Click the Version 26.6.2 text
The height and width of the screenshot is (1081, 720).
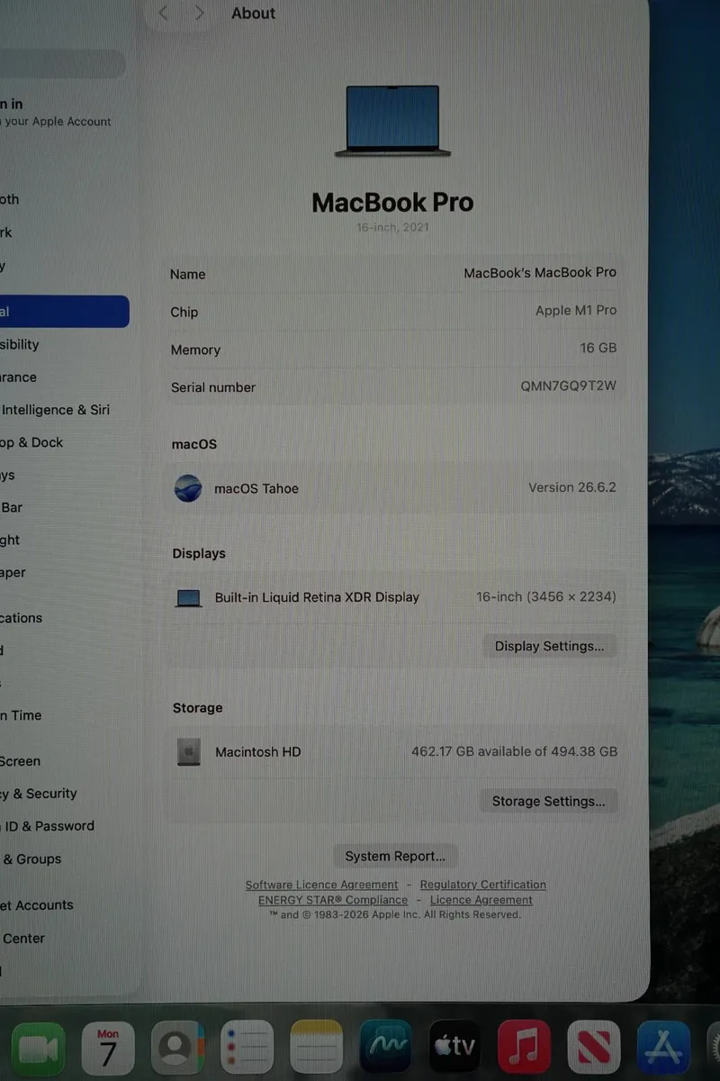pyautogui.click(x=572, y=487)
